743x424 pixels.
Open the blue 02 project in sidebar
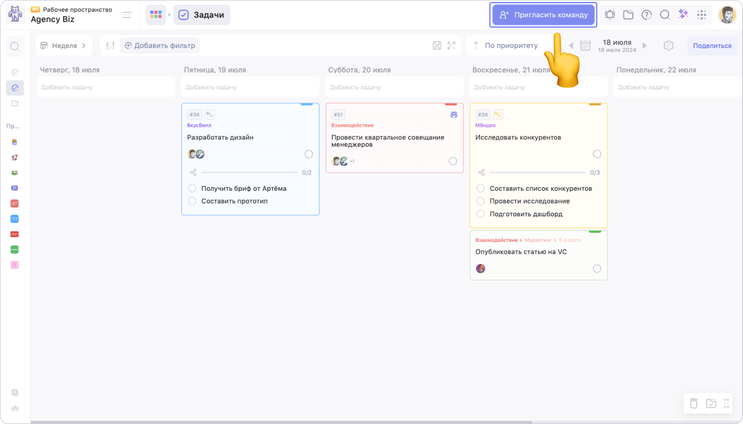[x=14, y=219]
